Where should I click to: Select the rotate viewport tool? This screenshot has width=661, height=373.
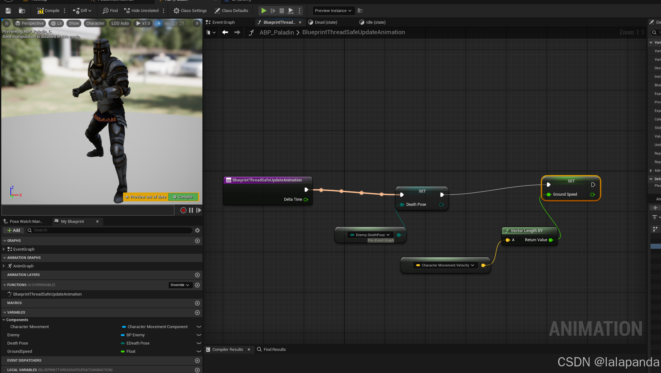click(x=175, y=23)
